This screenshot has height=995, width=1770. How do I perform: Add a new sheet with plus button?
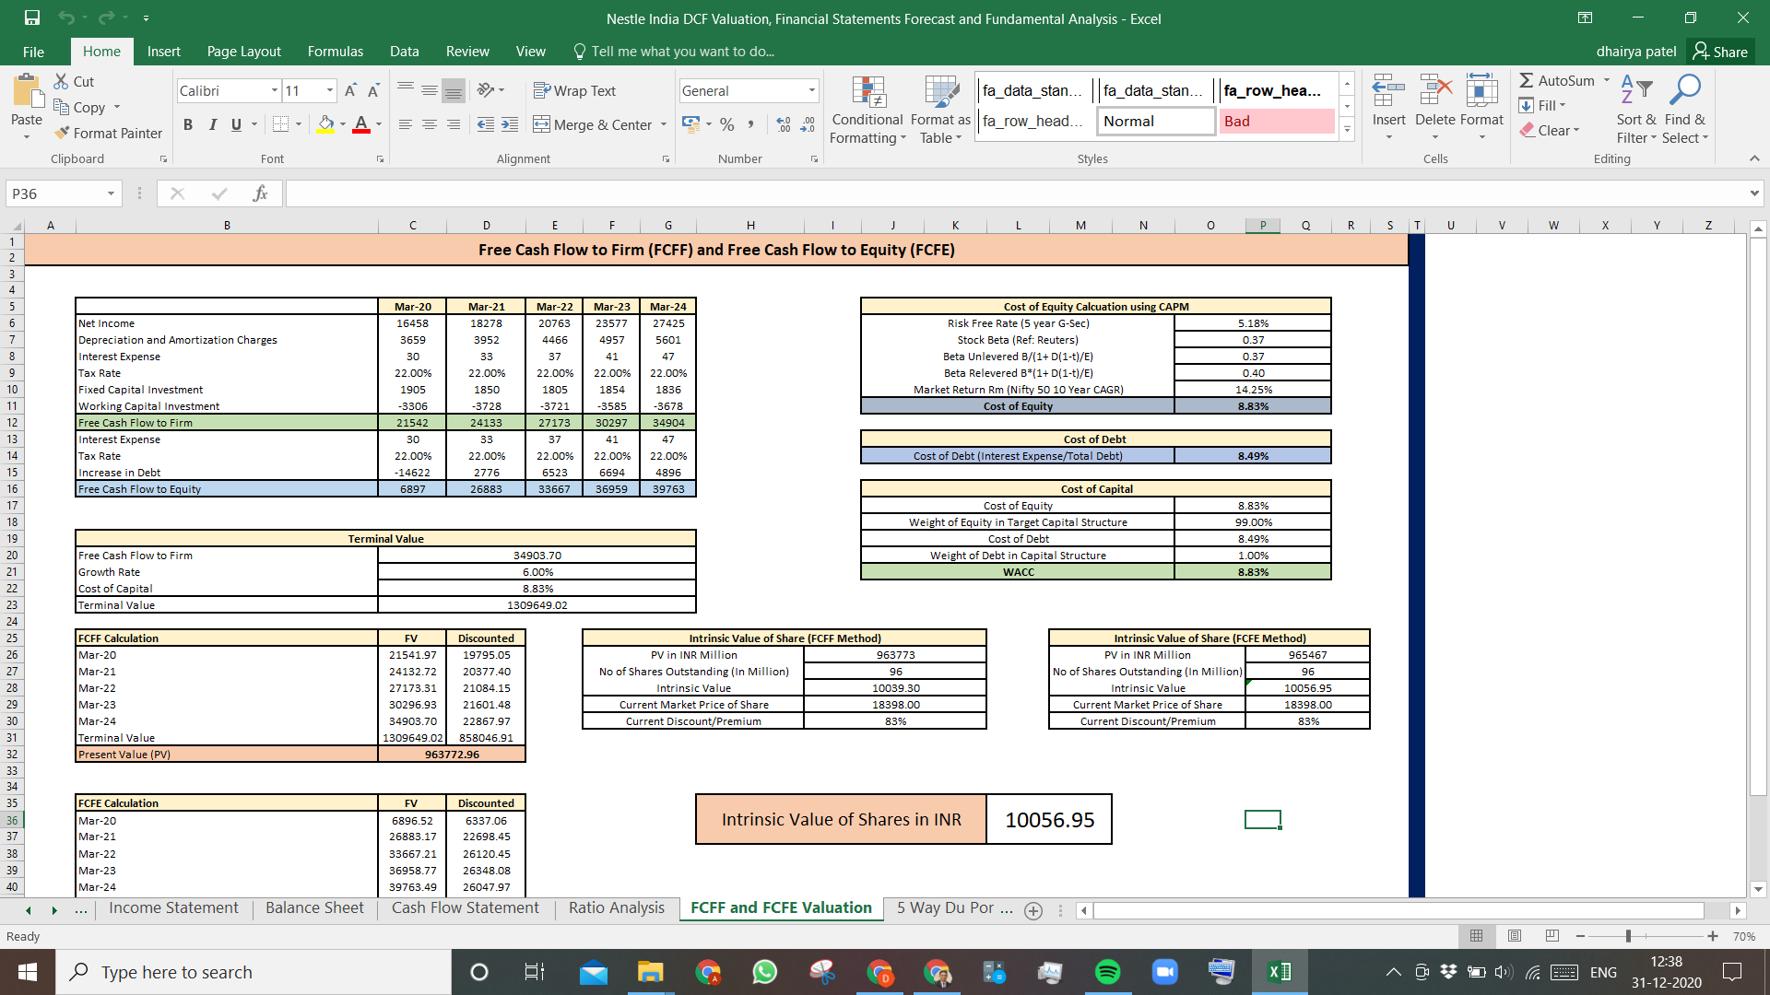click(x=1033, y=910)
